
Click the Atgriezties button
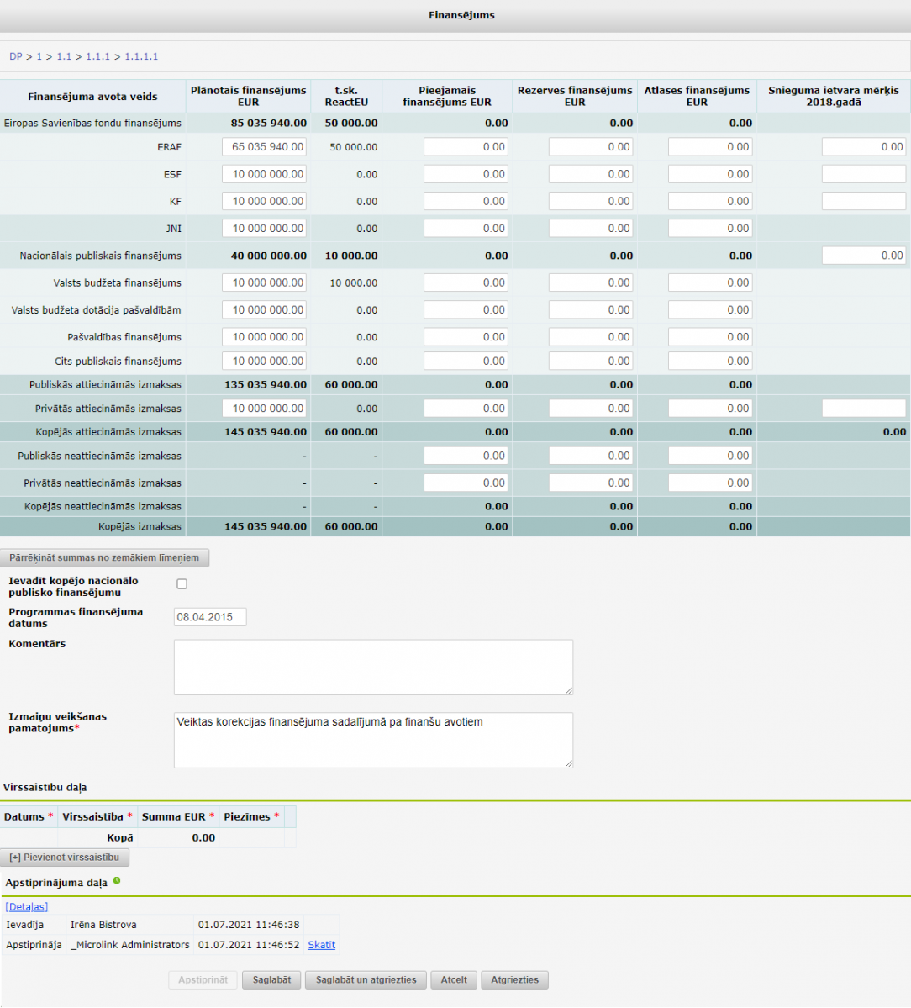click(x=514, y=979)
